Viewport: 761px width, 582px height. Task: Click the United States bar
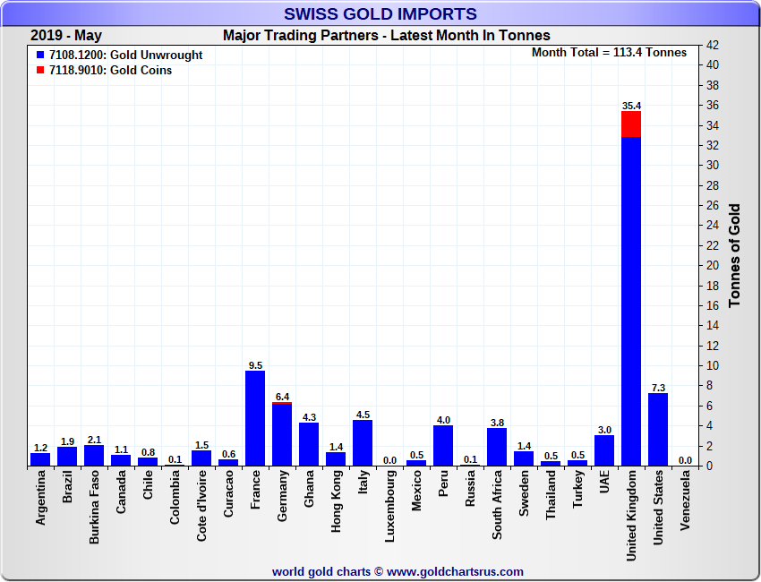658,430
